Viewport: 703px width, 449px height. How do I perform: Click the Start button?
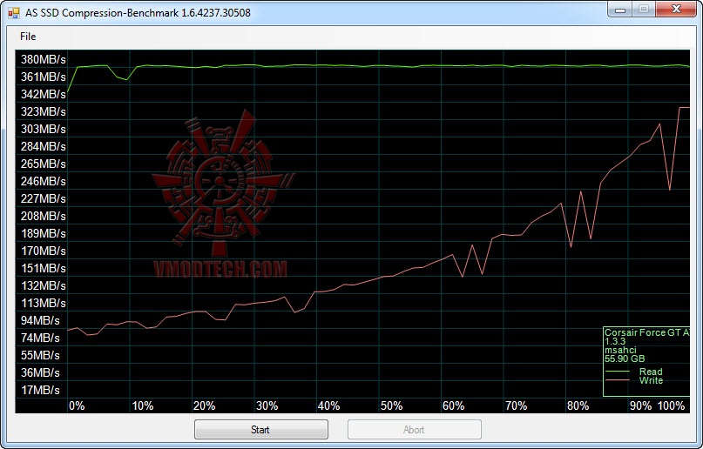coord(261,430)
